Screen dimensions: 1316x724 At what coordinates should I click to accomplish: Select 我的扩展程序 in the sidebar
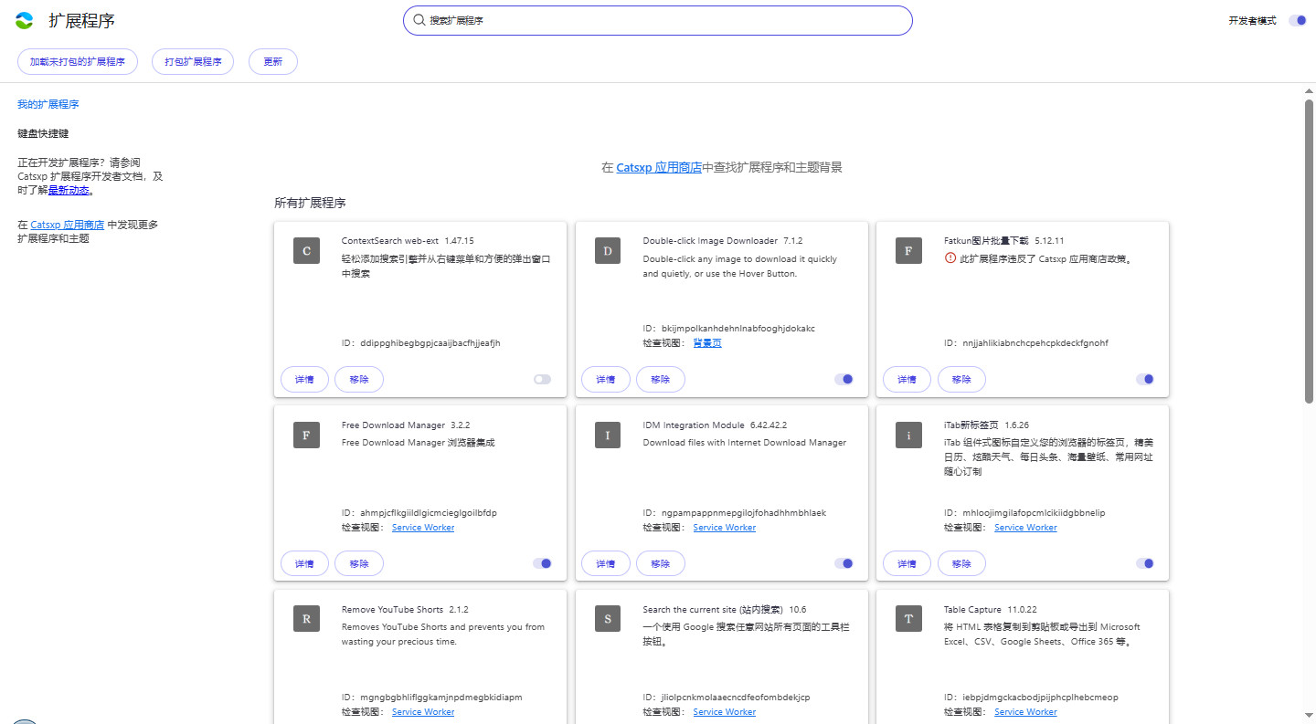click(48, 105)
